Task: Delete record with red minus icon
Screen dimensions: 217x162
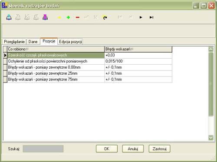Action: coord(78,17)
